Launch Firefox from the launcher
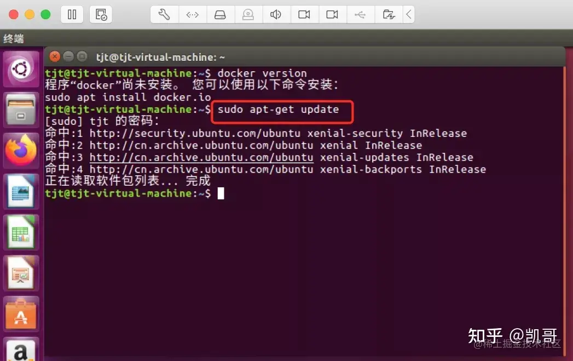This screenshot has height=361, width=573. click(x=21, y=150)
